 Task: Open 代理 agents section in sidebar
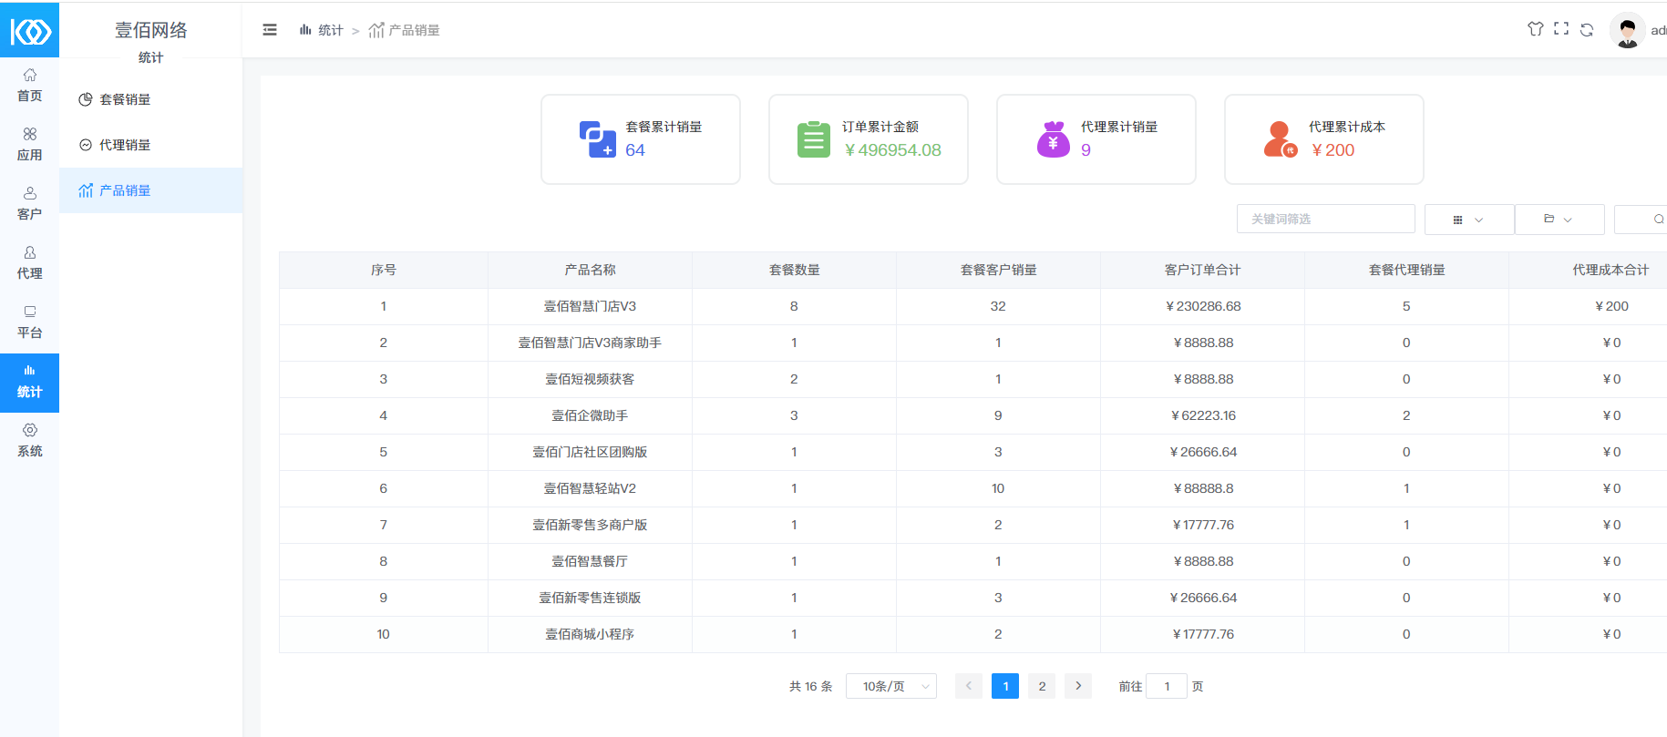29,262
